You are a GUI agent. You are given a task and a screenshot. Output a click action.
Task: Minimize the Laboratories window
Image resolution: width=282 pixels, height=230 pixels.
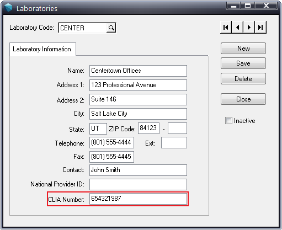click(233, 6)
